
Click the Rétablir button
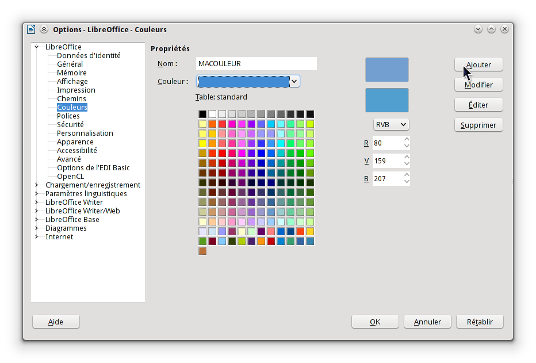(x=480, y=322)
